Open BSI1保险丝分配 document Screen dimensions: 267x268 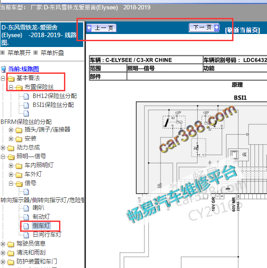(x=53, y=105)
